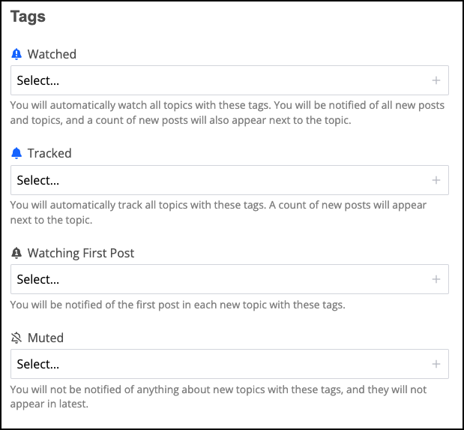Click the Muted label text
Image resolution: width=464 pixels, height=430 pixels.
46,338
